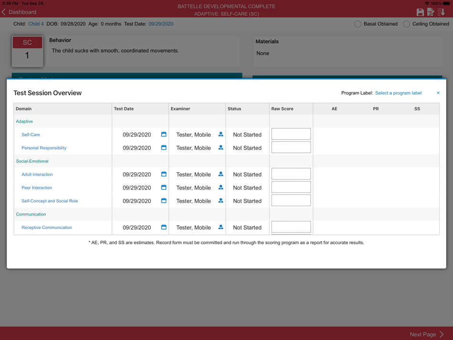Tap the SC 1 item card
Screen dimensions: 453x340
pos(28,52)
